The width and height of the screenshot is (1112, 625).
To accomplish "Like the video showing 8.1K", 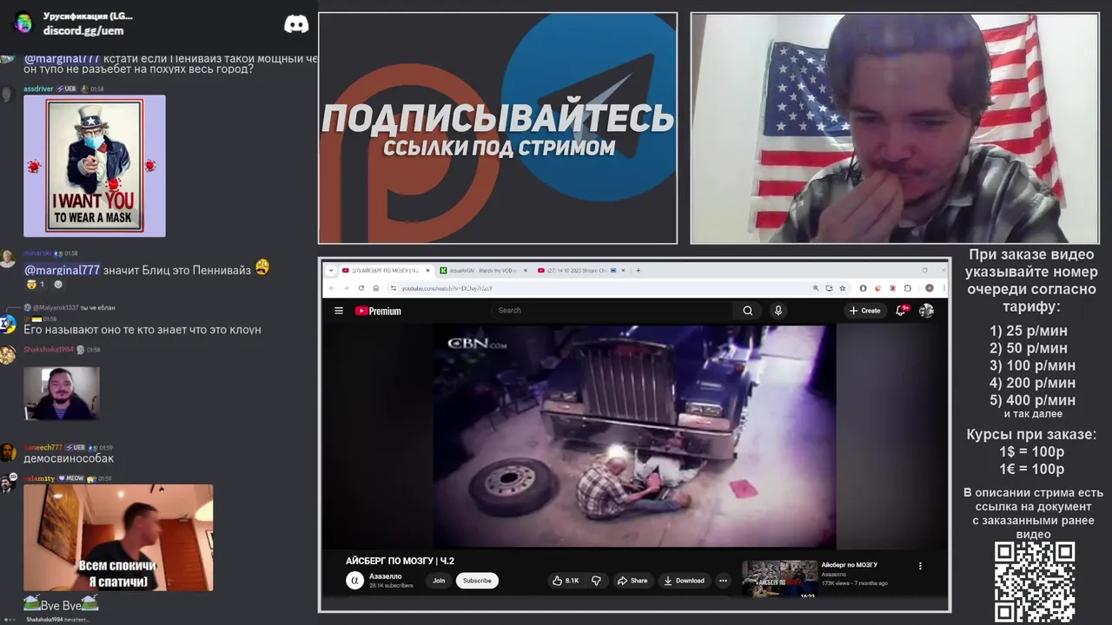I will [566, 581].
